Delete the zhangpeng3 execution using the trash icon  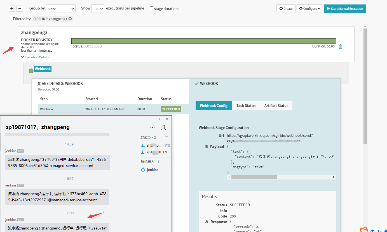click(341, 47)
